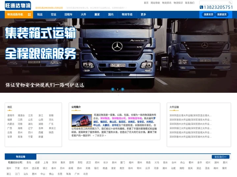This screenshot has width=237, height=177.
Task: Open 深圳到连云港大件运输 article
Action: coord(191,115)
